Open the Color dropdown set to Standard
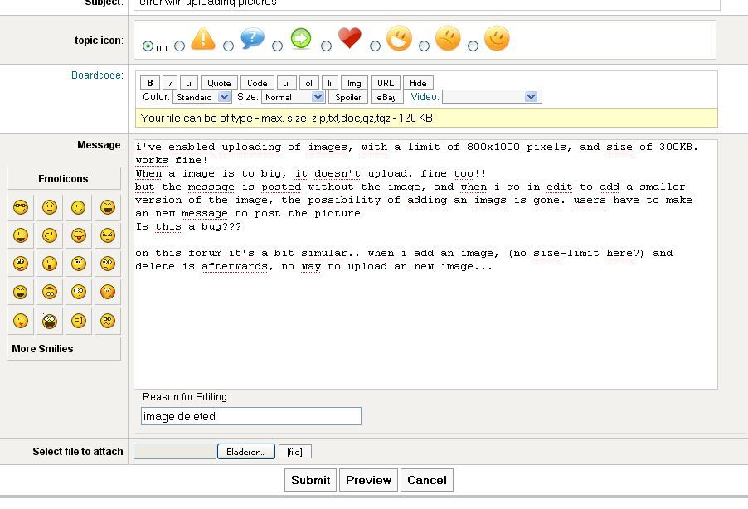The height and width of the screenshot is (509, 748). (202, 97)
